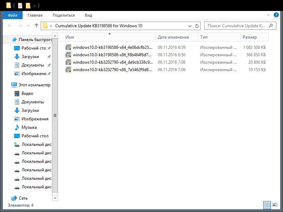Go forward with the right arrow button

(20, 25)
